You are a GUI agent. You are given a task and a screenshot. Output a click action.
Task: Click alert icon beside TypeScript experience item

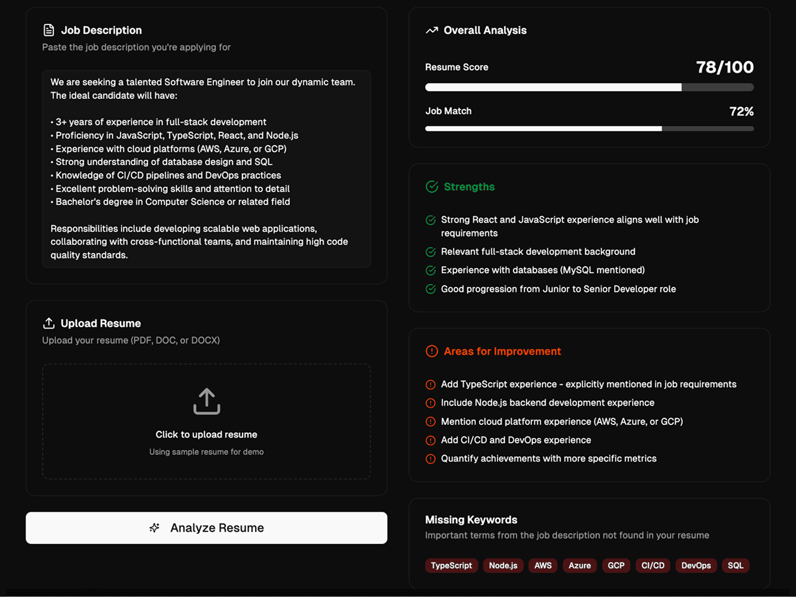point(431,385)
